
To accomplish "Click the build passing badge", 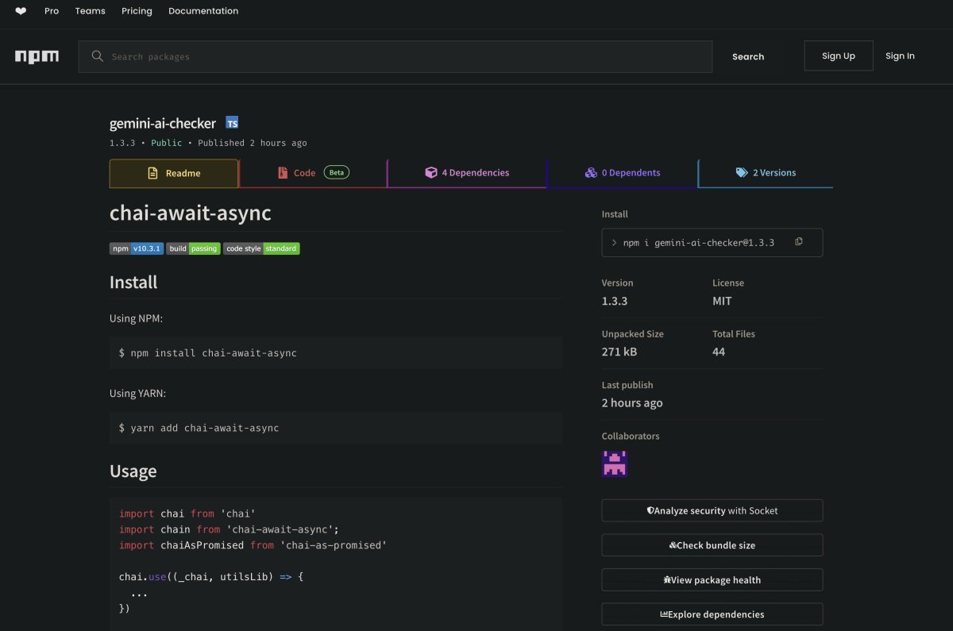I will click(193, 248).
